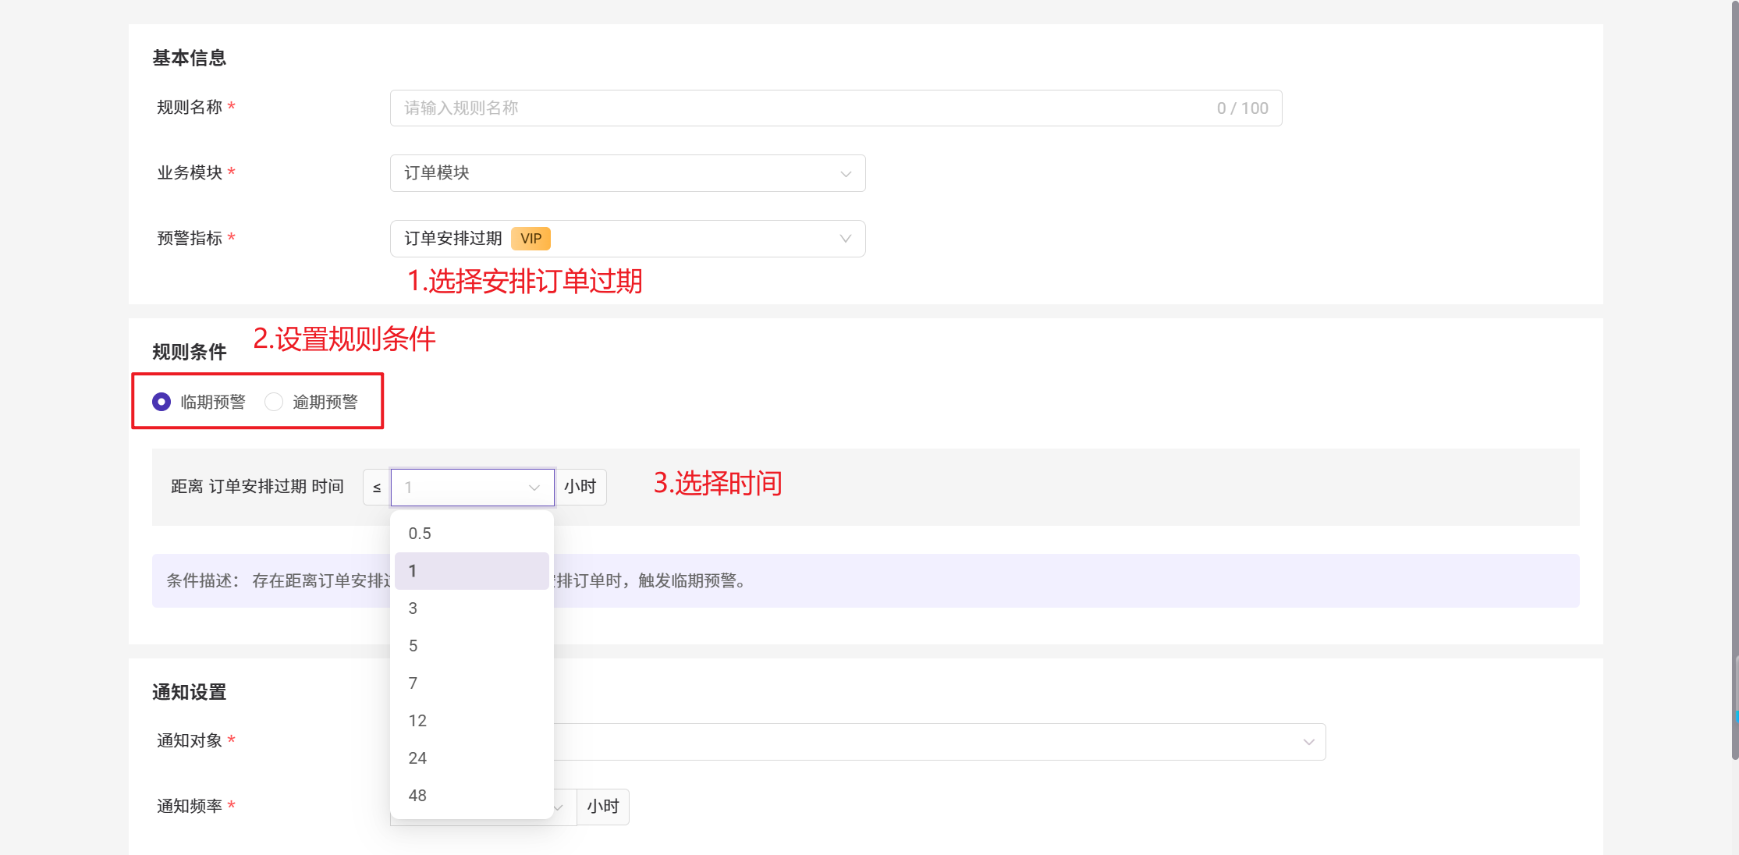The width and height of the screenshot is (1739, 855).
Task: Click the ≤ operator symbol box
Action: coord(377,488)
